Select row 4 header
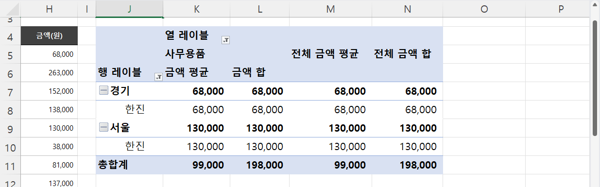Viewport: 600px width, 187px height. [x=10, y=35]
